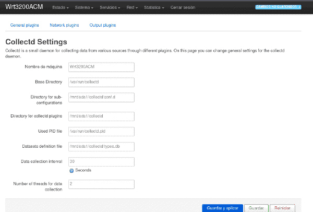Click the Reiniciar button
The width and height of the screenshot is (313, 212).
[282, 208]
